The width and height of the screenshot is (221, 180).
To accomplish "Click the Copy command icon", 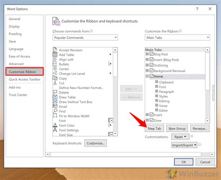I will tap(55, 78).
